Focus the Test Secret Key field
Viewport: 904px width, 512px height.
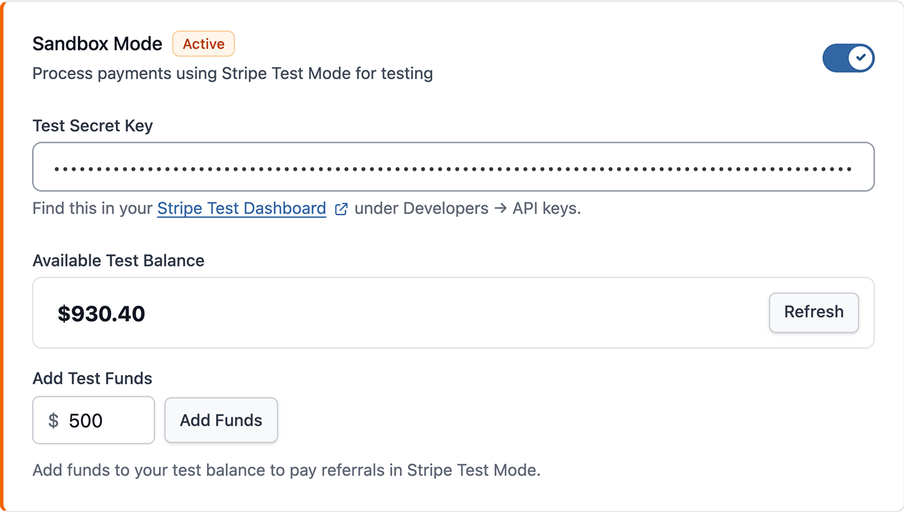pyautogui.click(x=453, y=167)
